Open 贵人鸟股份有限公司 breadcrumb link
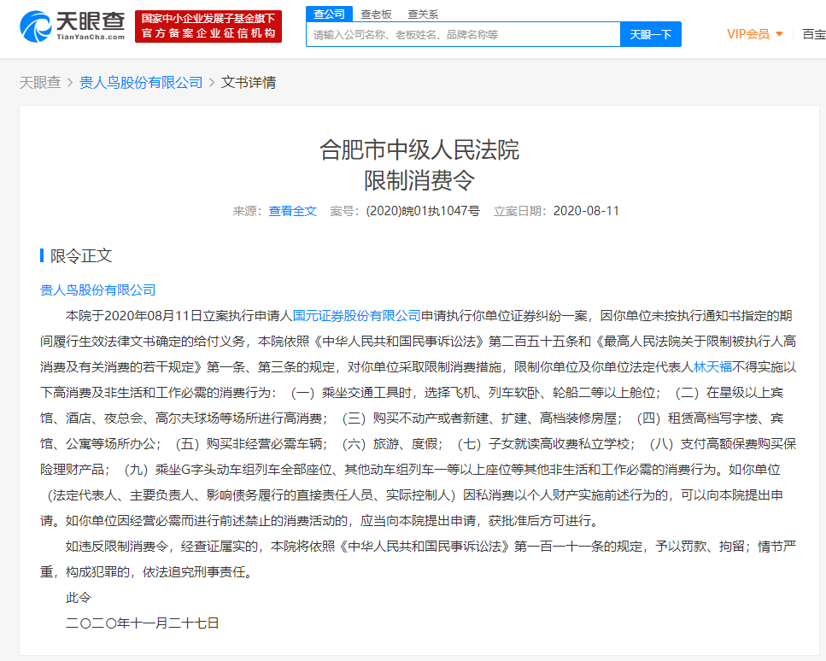The width and height of the screenshot is (826, 661). point(141,83)
